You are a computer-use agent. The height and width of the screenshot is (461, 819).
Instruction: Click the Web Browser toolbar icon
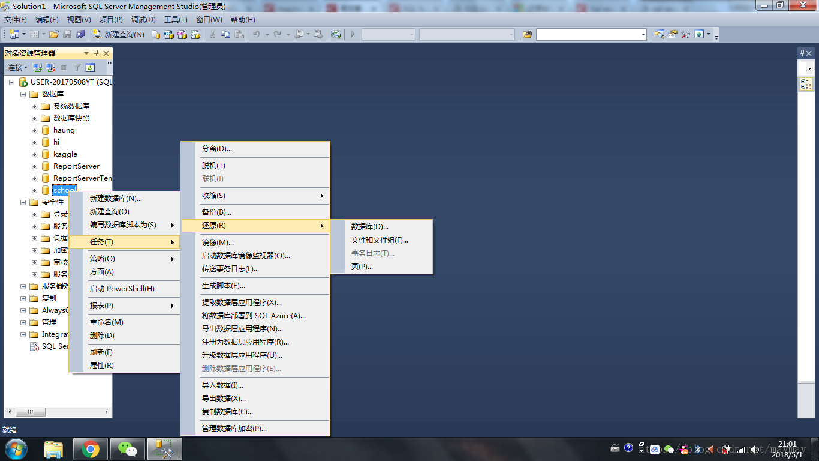(x=699, y=34)
